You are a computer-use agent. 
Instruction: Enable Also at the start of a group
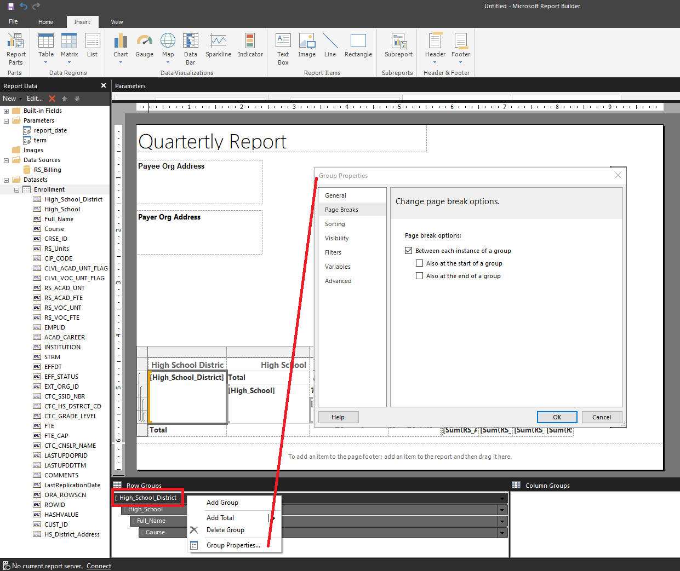pos(420,263)
